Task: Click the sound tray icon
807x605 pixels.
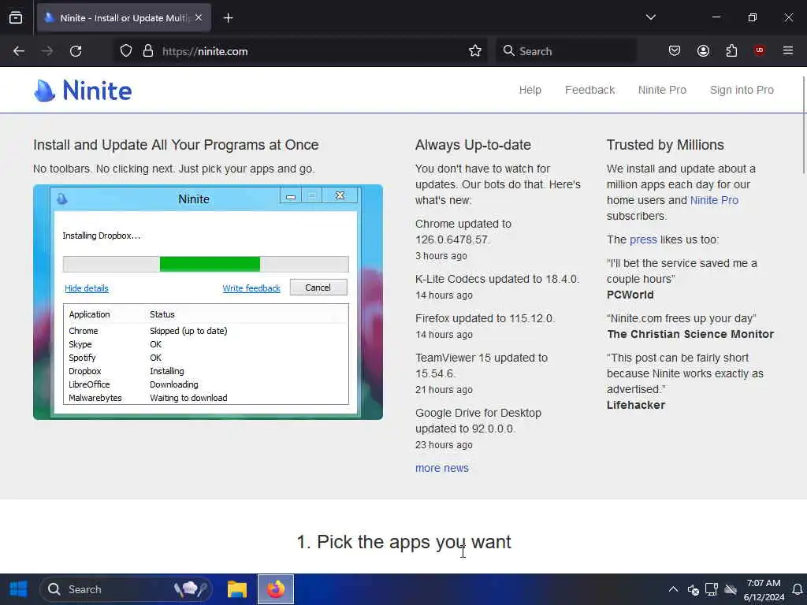Action: [x=693, y=589]
